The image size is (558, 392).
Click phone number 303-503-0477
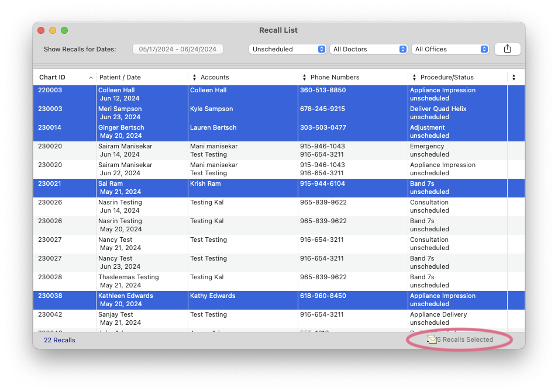[323, 127]
